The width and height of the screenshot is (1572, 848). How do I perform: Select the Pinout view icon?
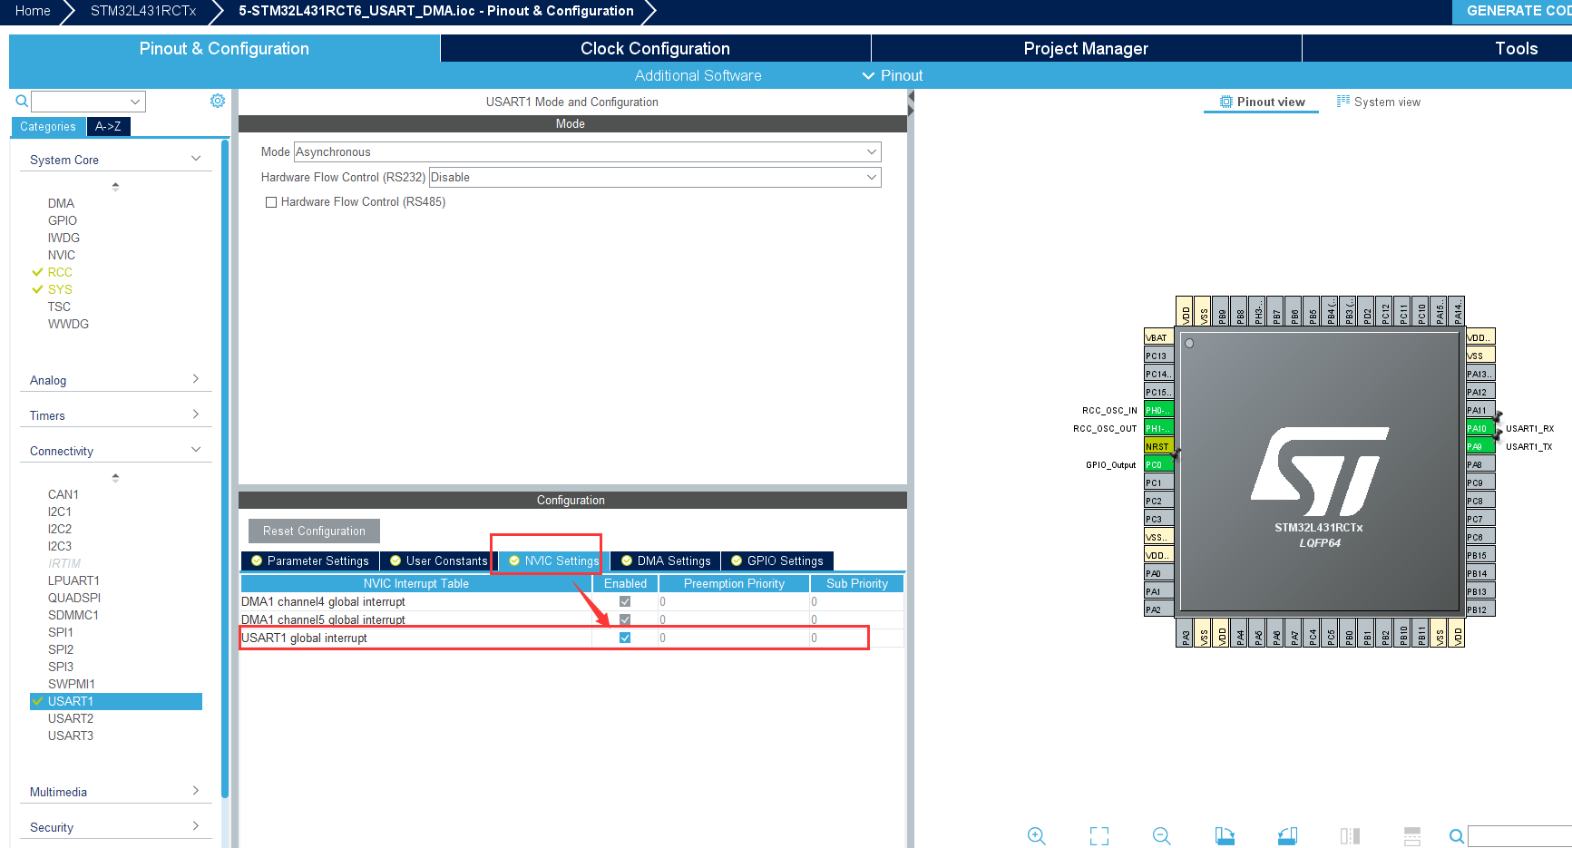tap(1261, 102)
